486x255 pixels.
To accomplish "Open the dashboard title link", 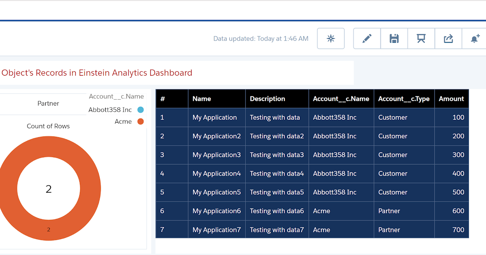I will (x=96, y=73).
